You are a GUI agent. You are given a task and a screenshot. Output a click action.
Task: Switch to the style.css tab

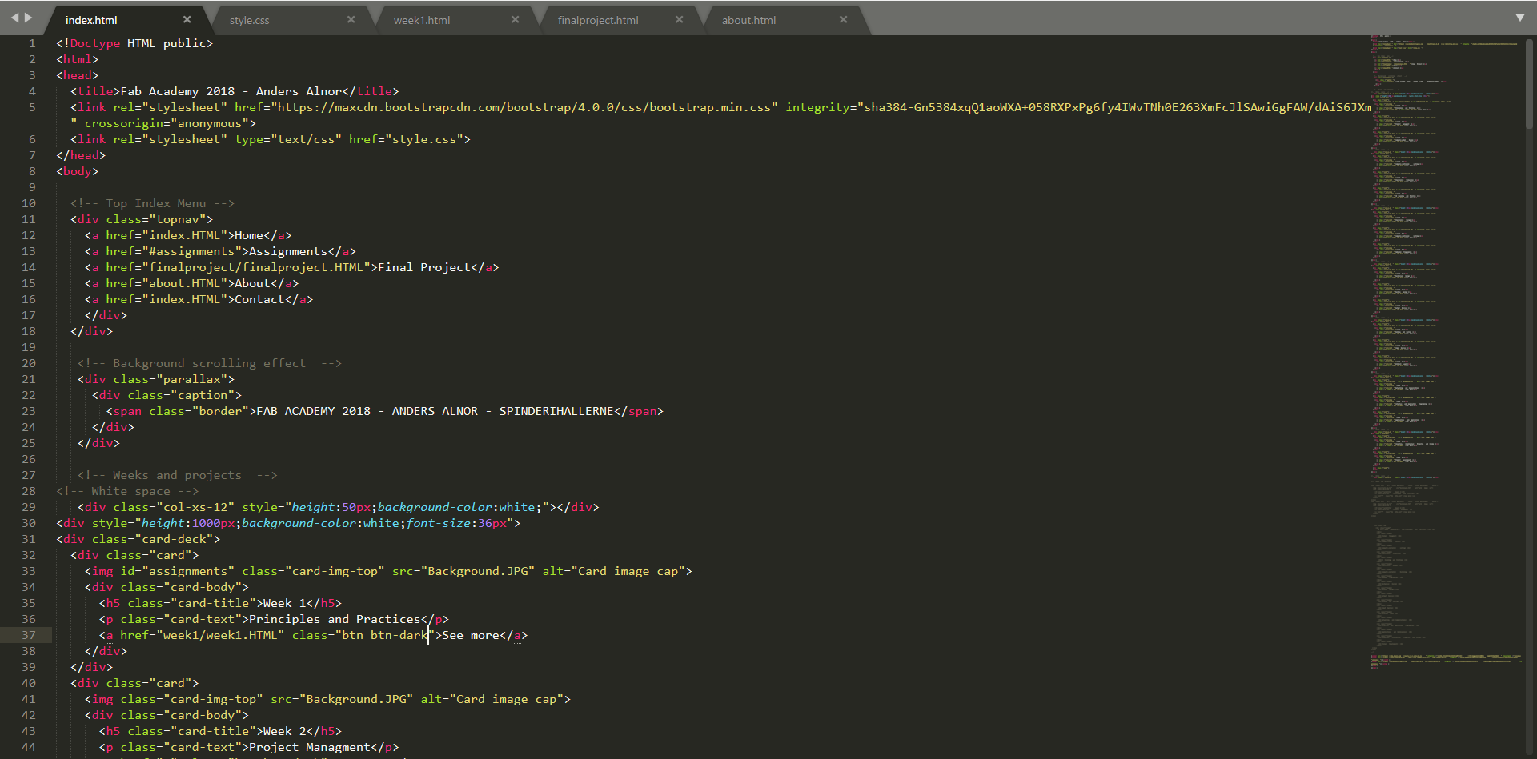pos(249,20)
